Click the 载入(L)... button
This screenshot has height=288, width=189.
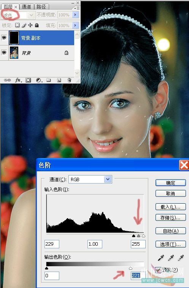171,207
